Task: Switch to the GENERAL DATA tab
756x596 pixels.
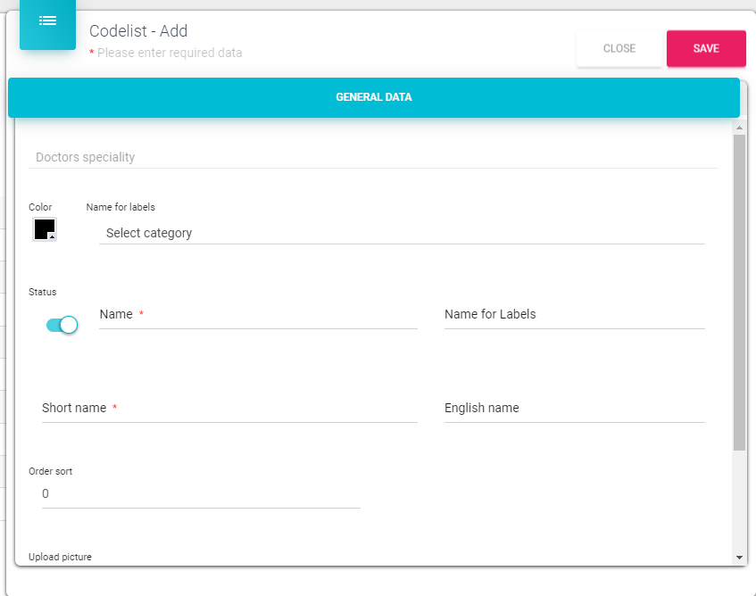Action: pos(373,97)
